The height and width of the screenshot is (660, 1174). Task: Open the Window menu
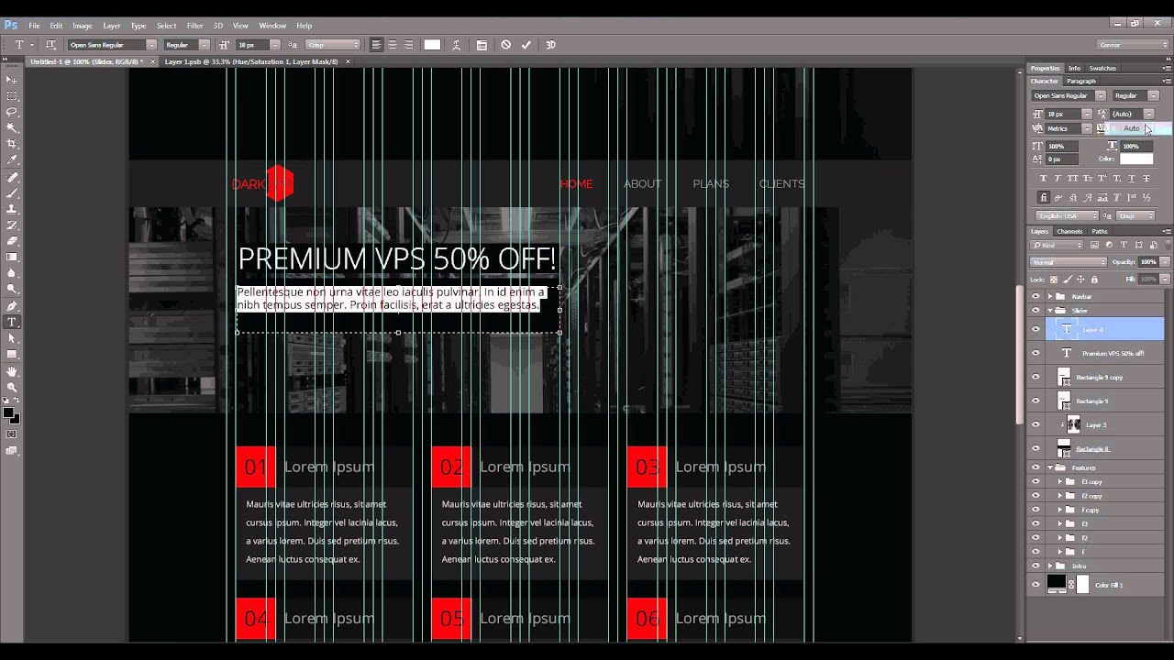(x=272, y=26)
